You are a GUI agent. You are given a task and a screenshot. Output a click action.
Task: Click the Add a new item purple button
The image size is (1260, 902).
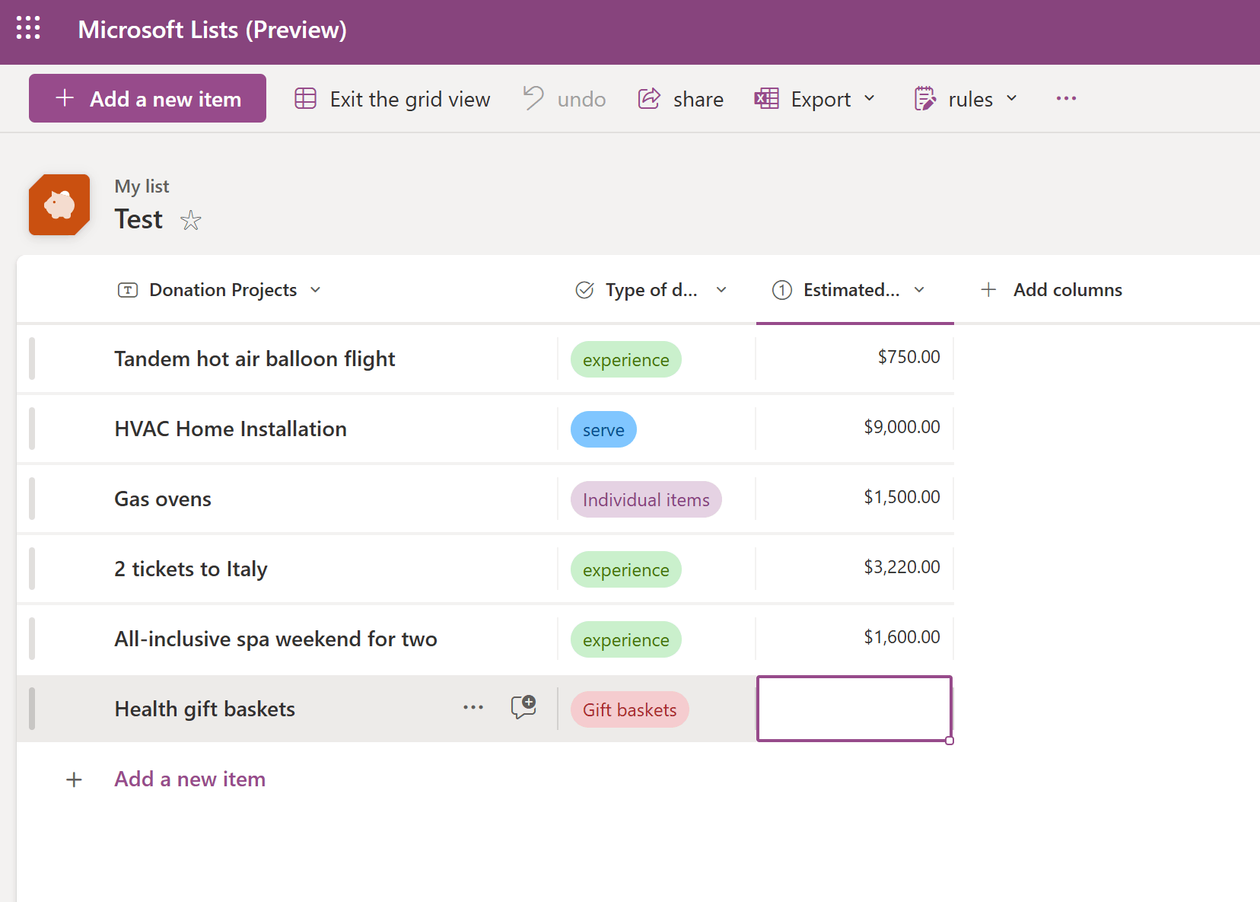point(148,98)
